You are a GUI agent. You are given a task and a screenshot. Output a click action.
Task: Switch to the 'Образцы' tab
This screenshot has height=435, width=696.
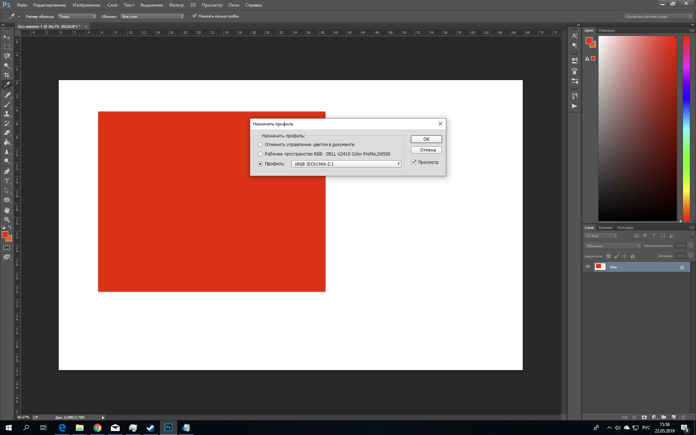(606, 30)
